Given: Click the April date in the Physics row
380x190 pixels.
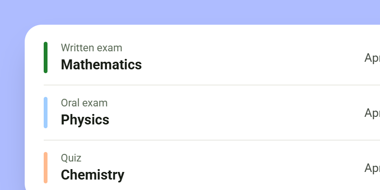Looking at the screenshot, I should (x=372, y=113).
